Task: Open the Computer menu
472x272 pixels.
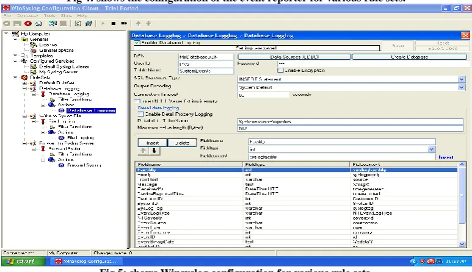Action: pyautogui.click(x=27, y=15)
